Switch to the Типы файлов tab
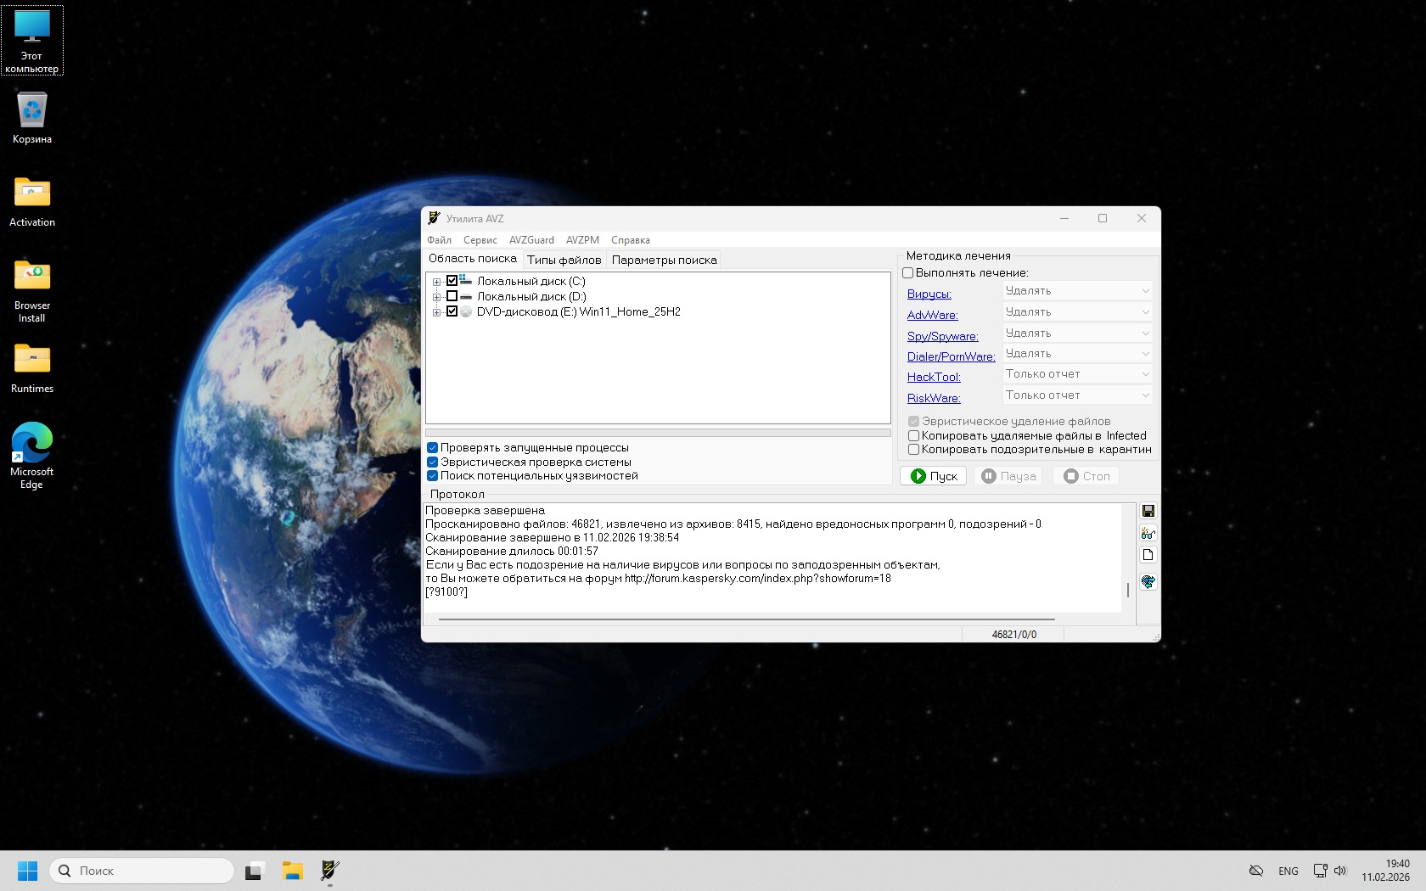The width and height of the screenshot is (1426, 891). click(x=564, y=260)
